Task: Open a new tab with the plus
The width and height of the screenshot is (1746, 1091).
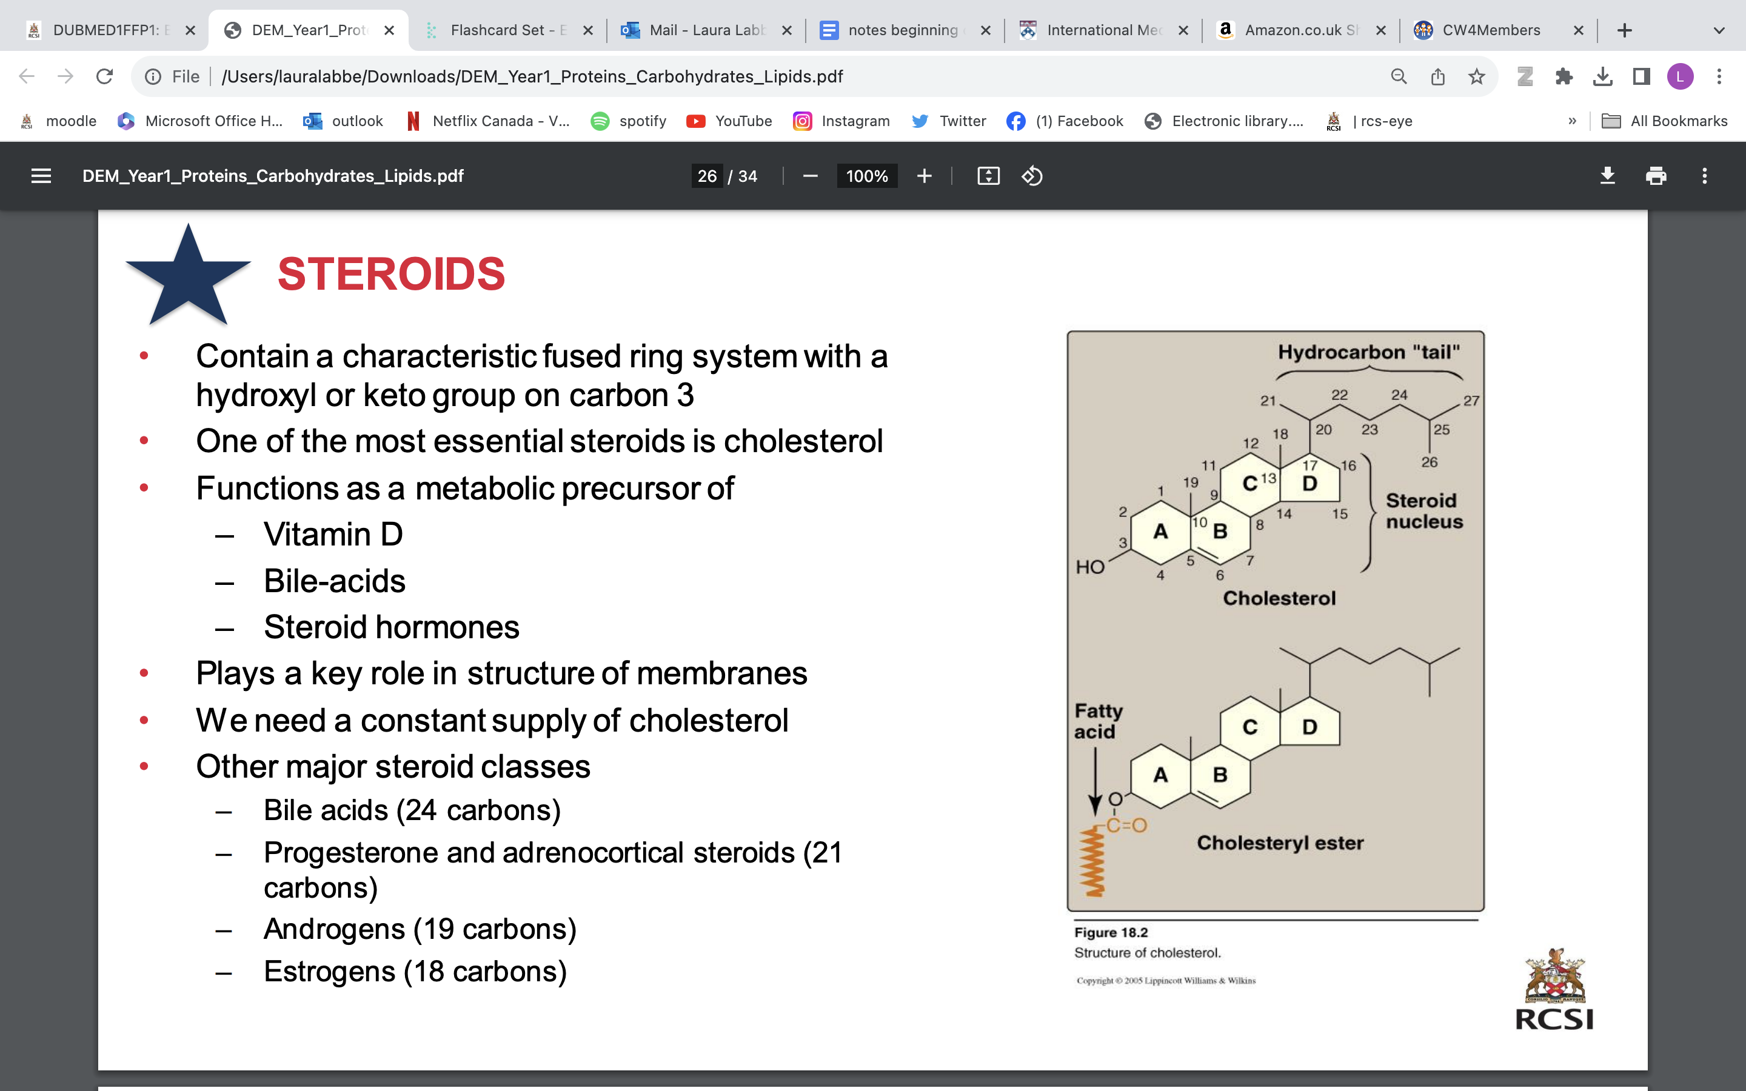Action: pos(1625,30)
